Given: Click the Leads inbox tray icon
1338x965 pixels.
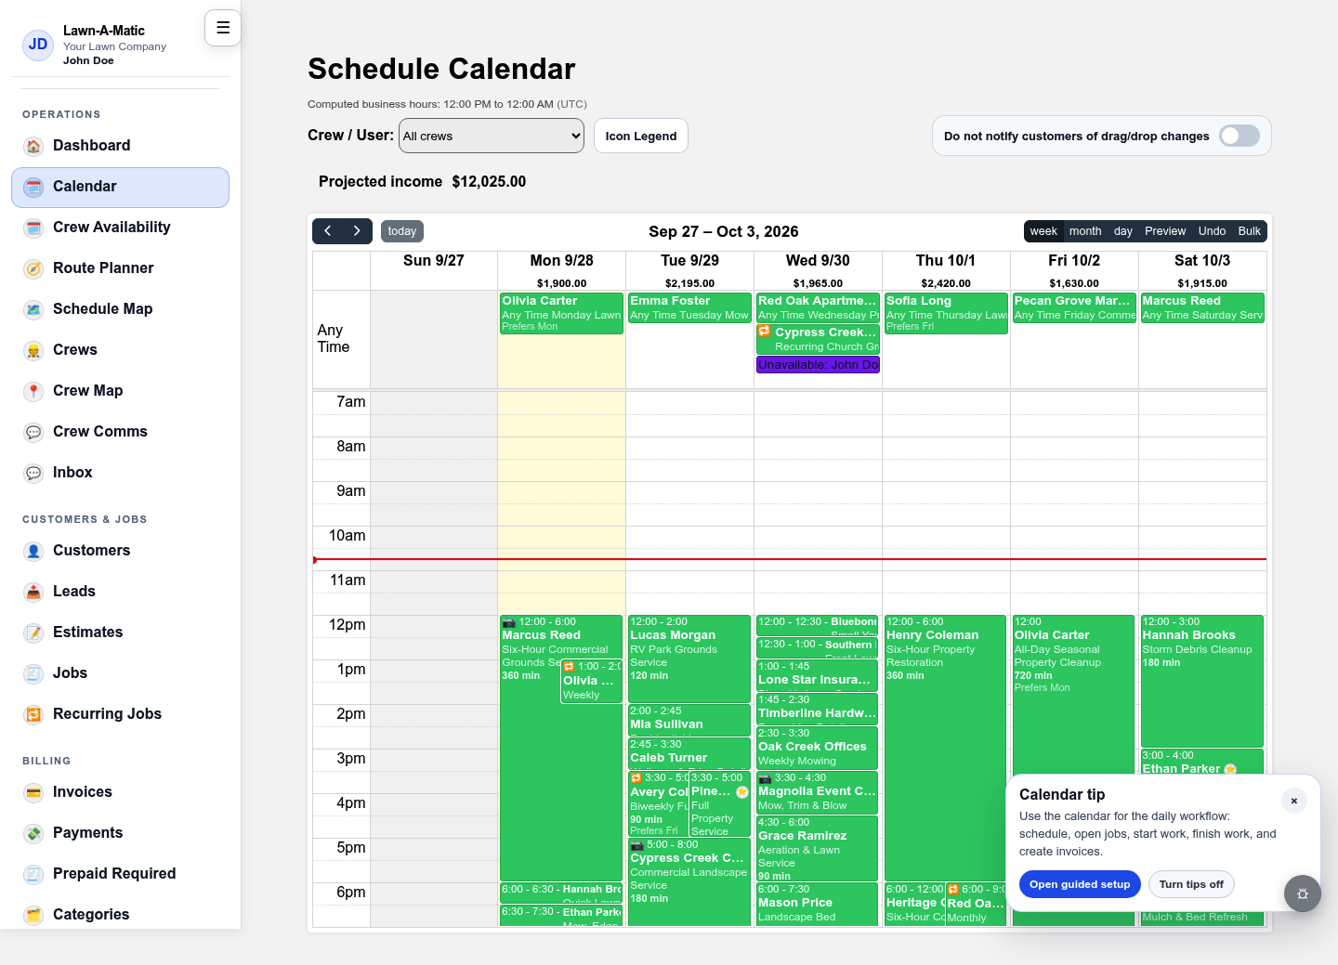Looking at the screenshot, I should coord(33,592).
